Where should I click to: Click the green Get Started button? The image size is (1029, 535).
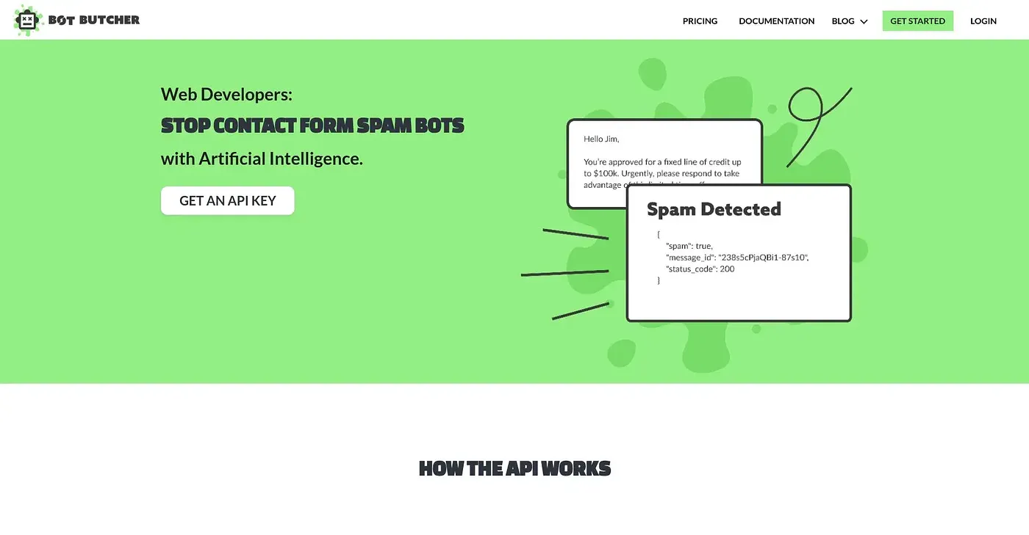[x=917, y=21]
